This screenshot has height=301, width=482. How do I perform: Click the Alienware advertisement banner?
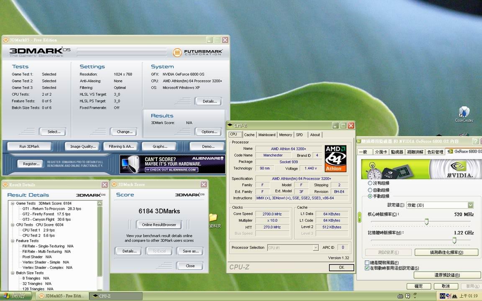(172, 164)
